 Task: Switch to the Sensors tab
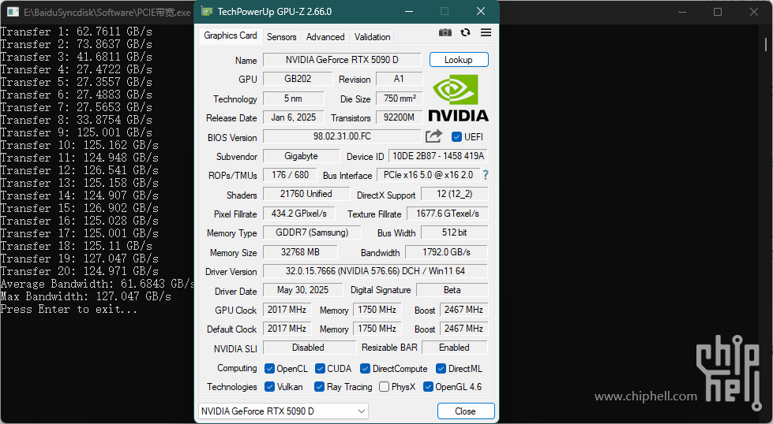(282, 37)
